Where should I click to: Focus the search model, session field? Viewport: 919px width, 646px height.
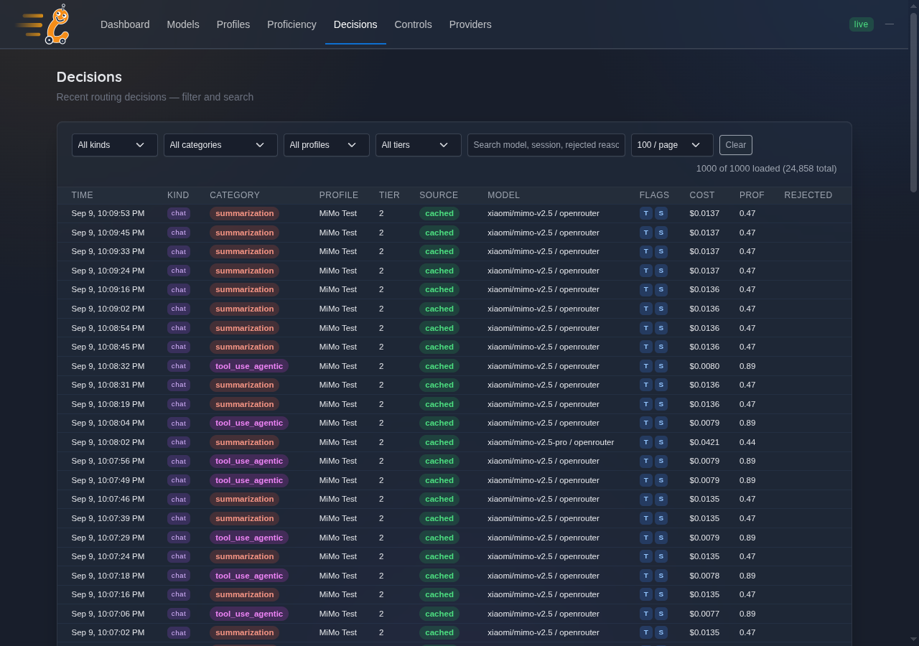pos(546,145)
